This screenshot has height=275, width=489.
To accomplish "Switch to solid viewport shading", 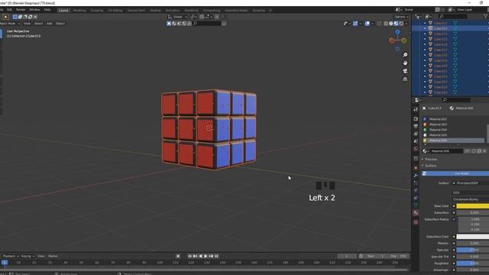I will tap(391, 24).
